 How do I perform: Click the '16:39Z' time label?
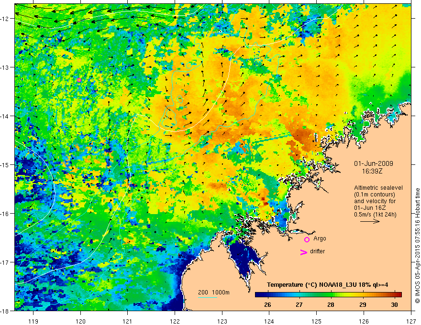click(372, 171)
